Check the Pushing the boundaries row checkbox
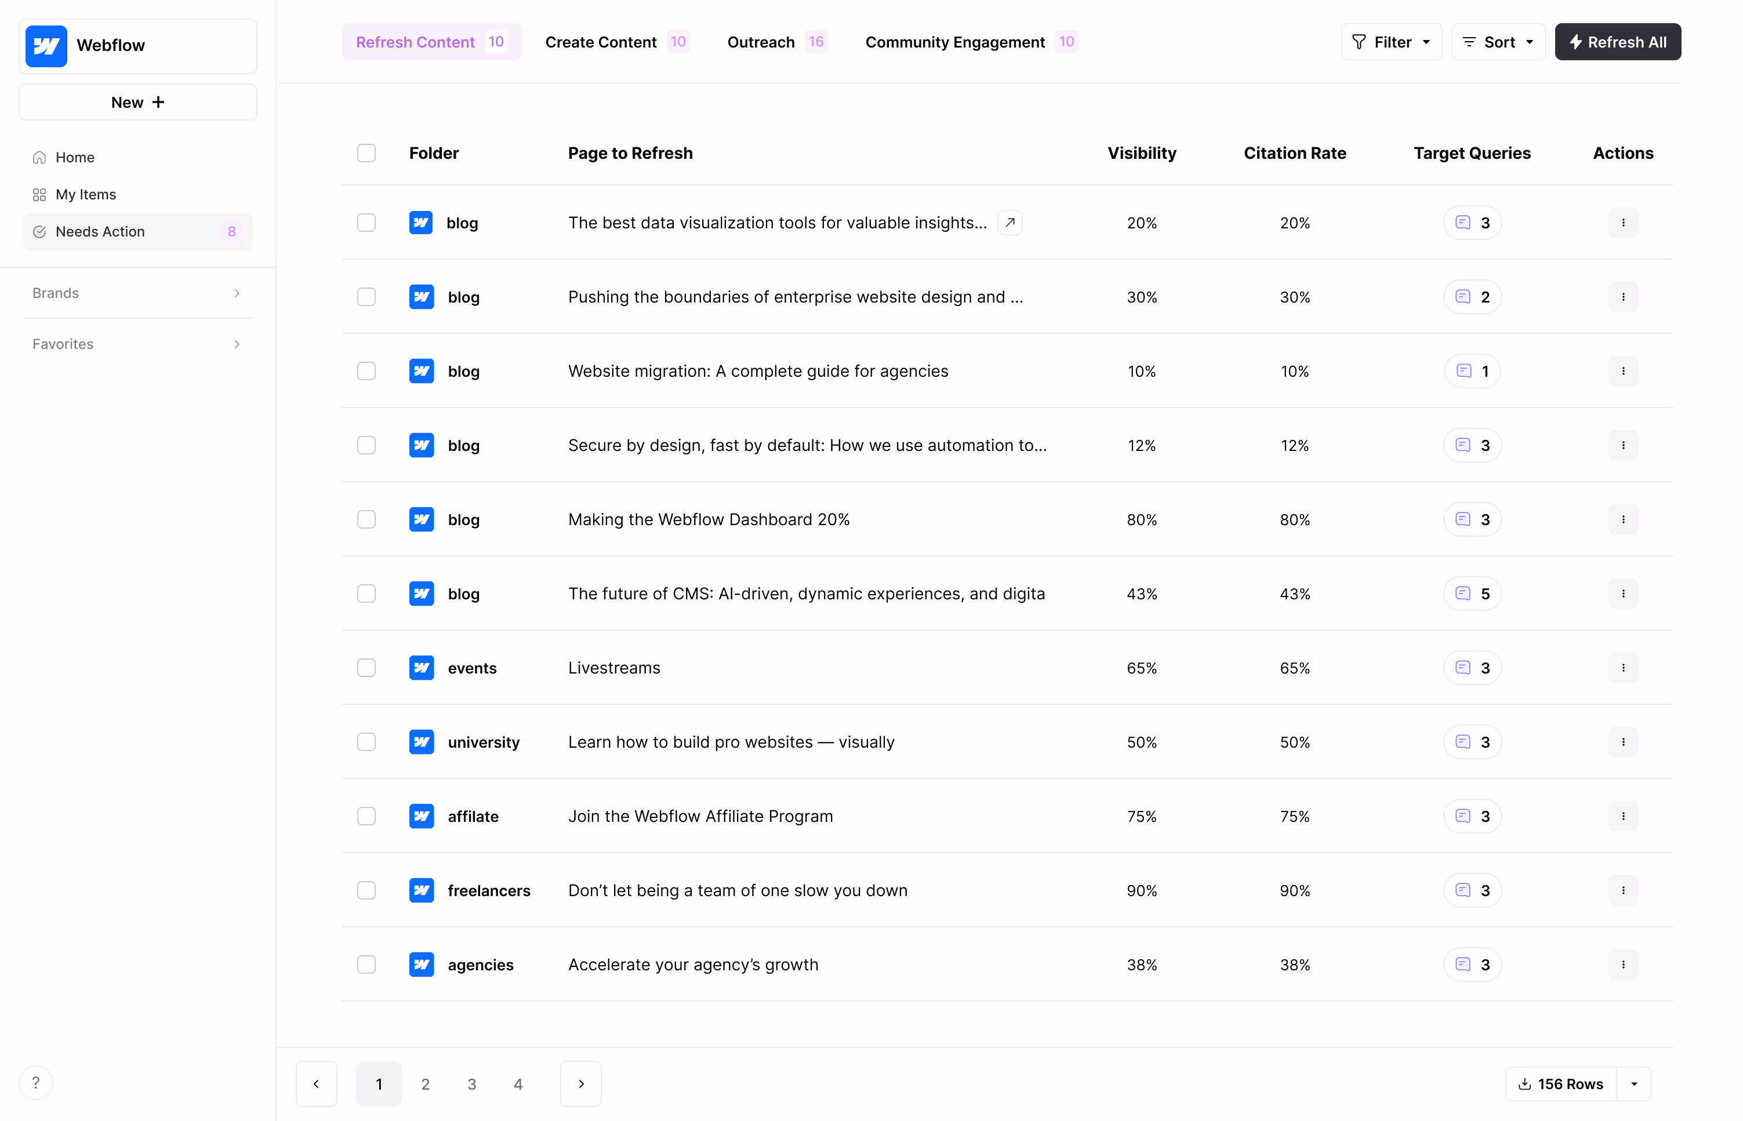The width and height of the screenshot is (1743, 1121). (x=366, y=297)
